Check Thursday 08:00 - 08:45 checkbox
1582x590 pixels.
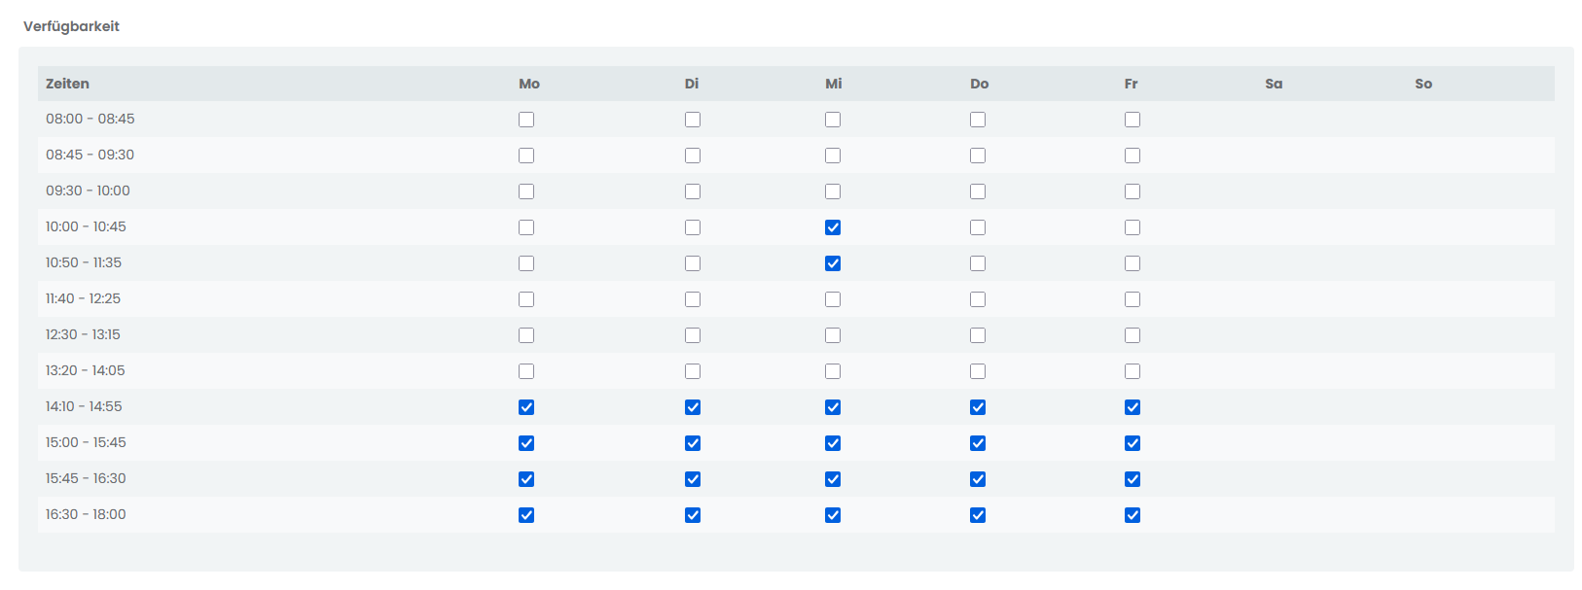978,120
